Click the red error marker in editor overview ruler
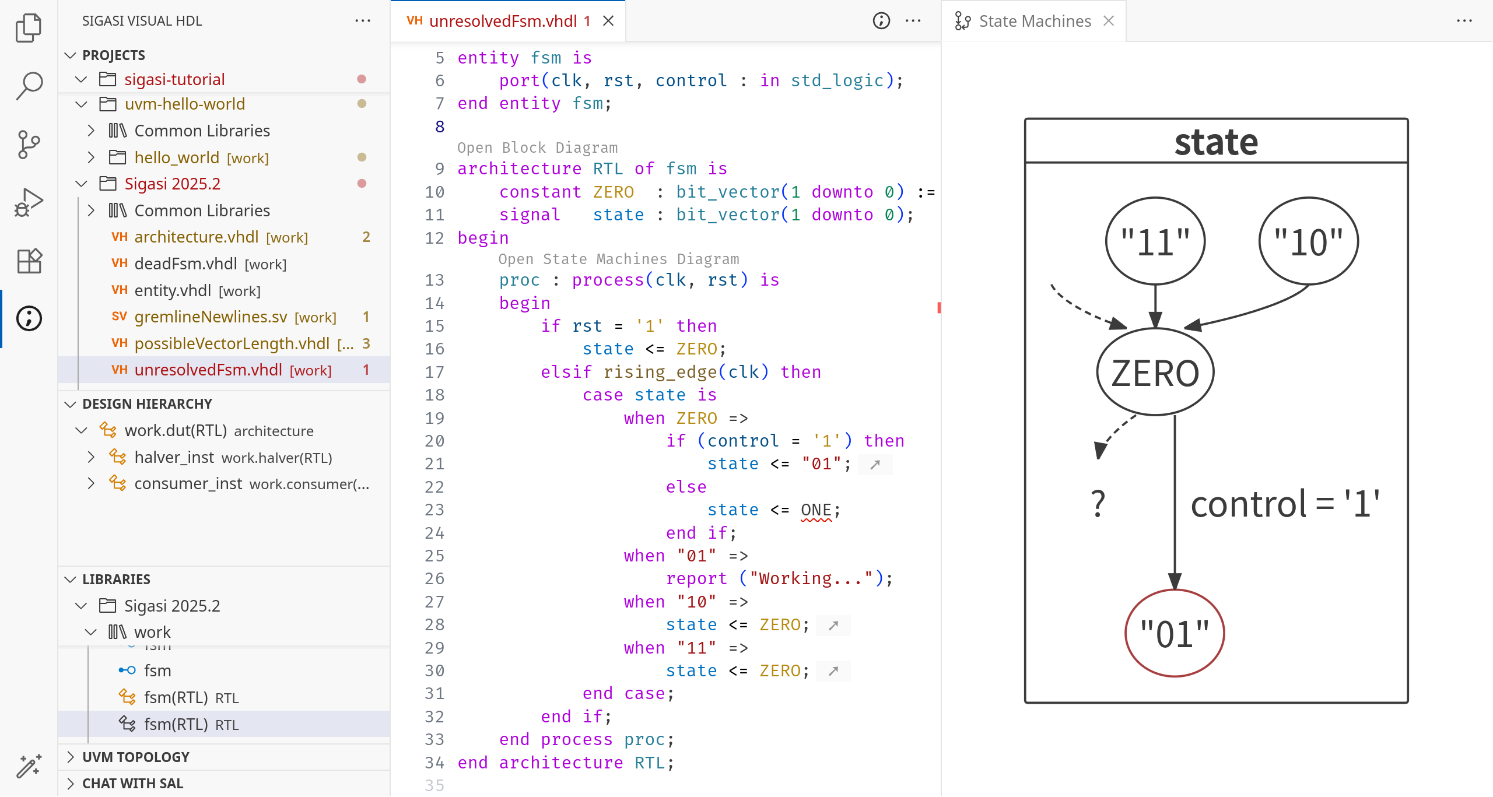This screenshot has width=1493, height=797. tap(938, 307)
